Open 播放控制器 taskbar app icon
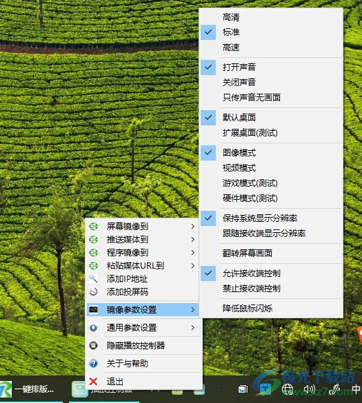Screen dimensions: 362x403 coord(80,389)
